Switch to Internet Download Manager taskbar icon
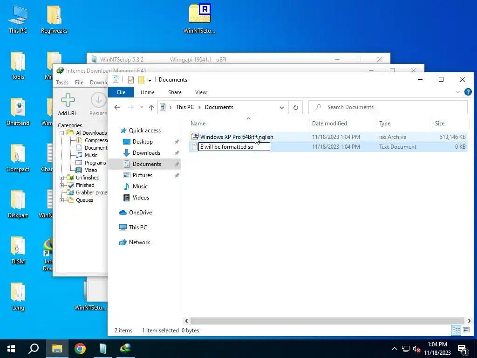 click(126, 349)
